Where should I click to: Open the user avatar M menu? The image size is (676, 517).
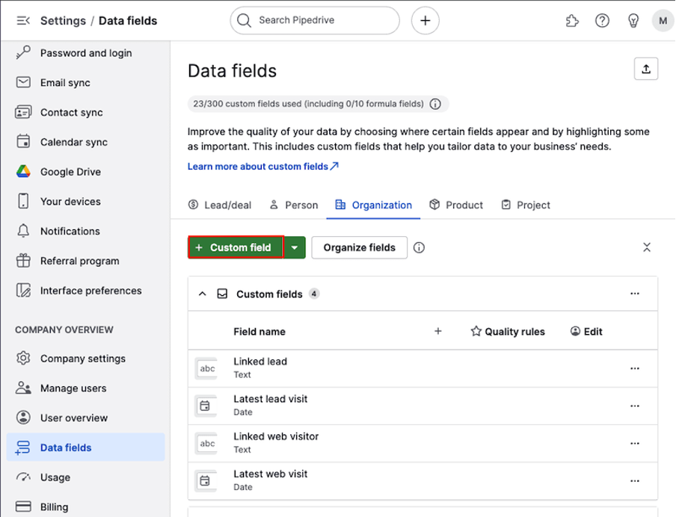663,21
